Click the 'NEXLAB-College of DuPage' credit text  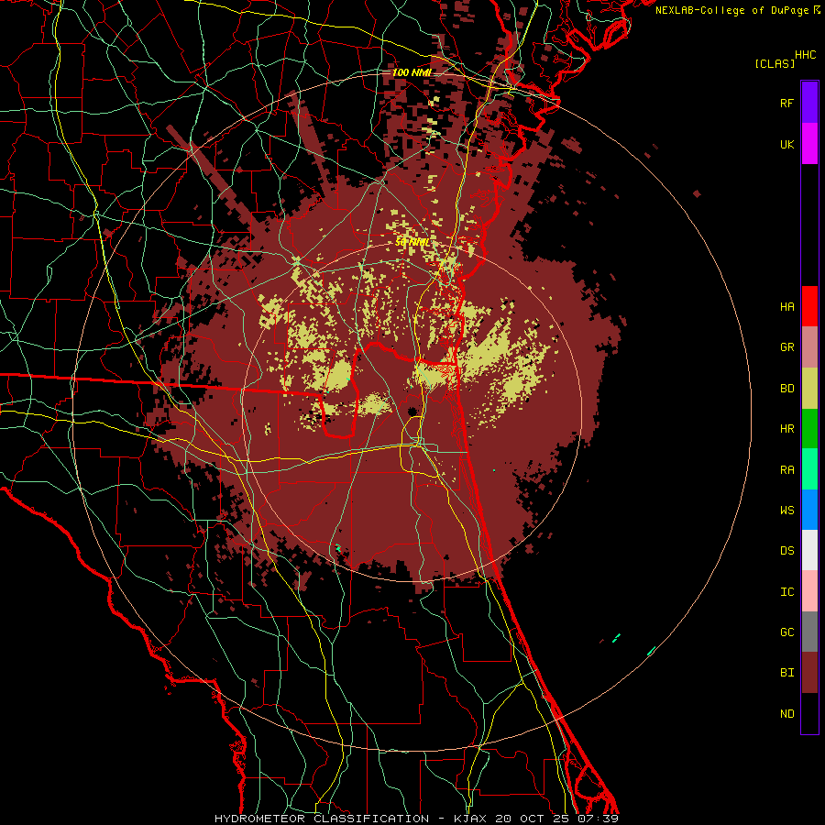[731, 10]
